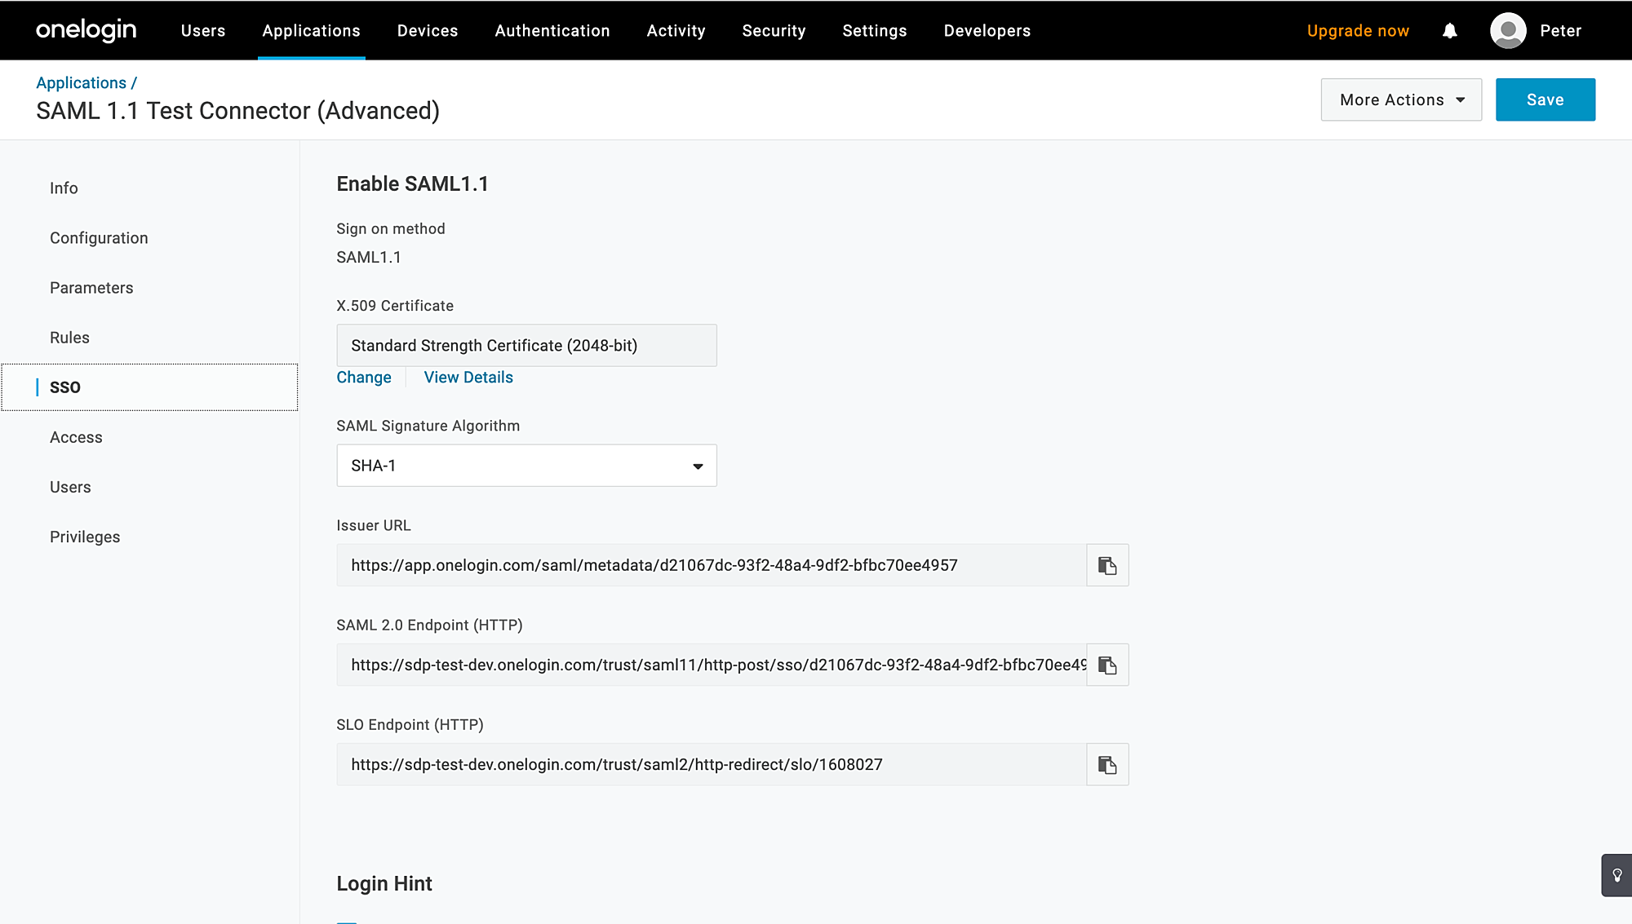Click Peter's profile avatar

click(1508, 31)
